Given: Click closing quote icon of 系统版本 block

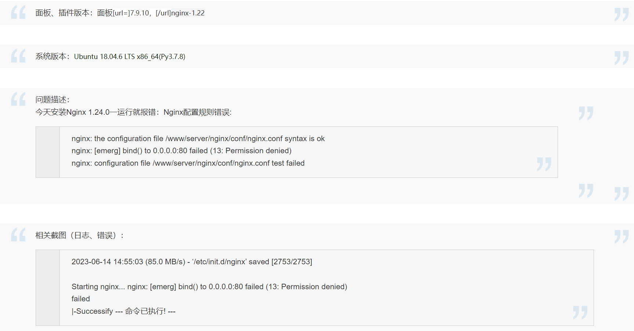Looking at the screenshot, I should coord(622,58).
